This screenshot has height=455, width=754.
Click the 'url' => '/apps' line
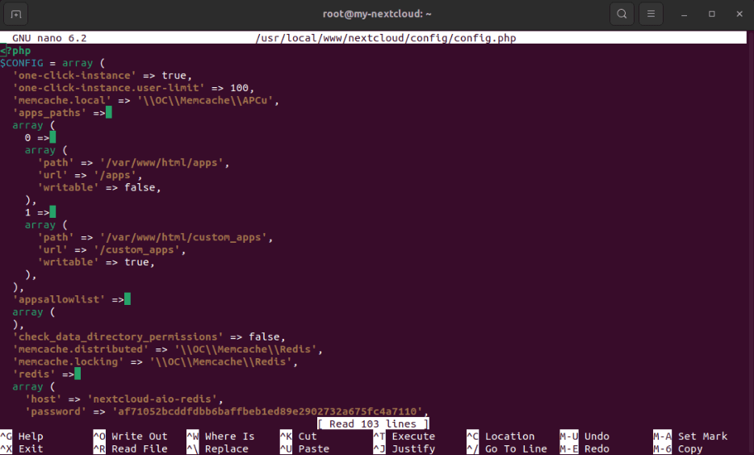pos(90,175)
